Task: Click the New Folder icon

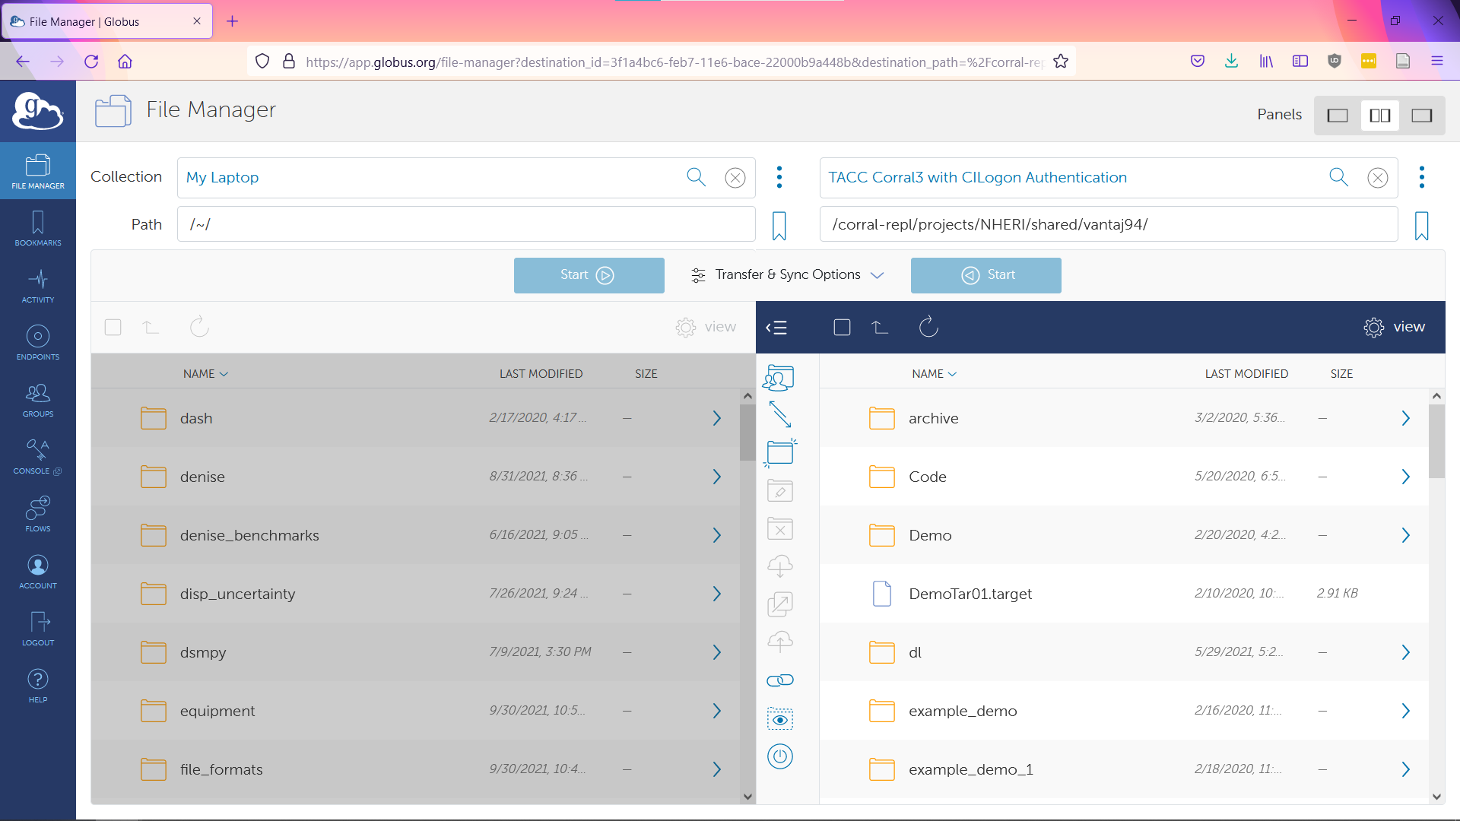Action: coord(779,452)
